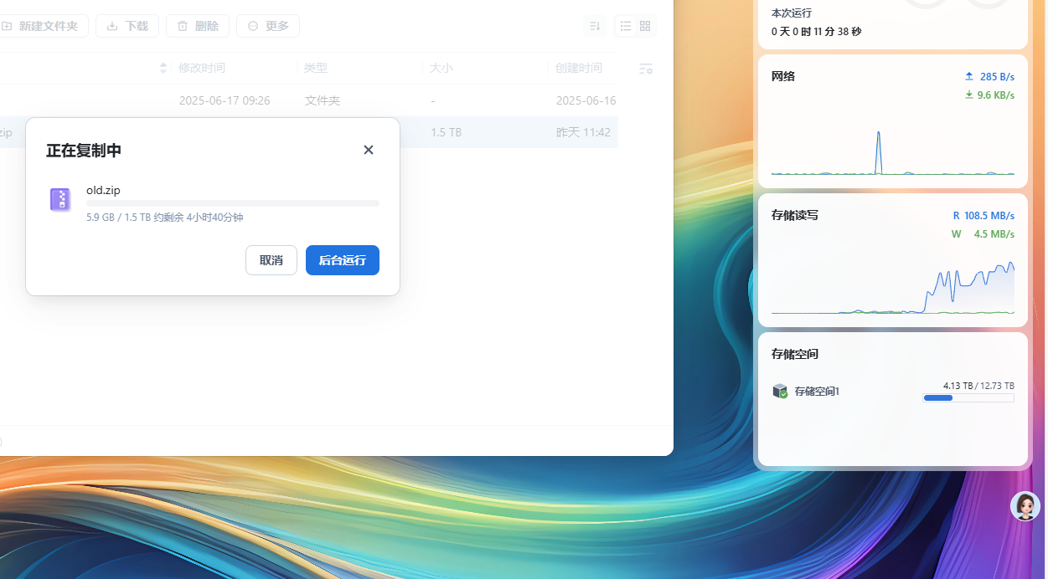Click the 285 B/s upload value
Viewport: 1048px width, 579px height.
(x=997, y=76)
